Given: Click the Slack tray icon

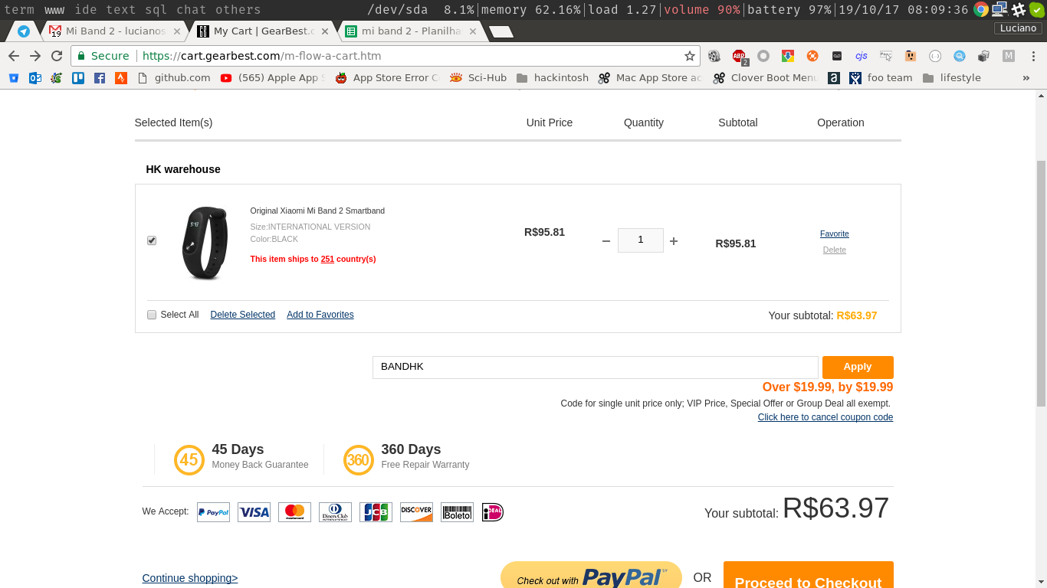Looking at the screenshot, I should pyautogui.click(x=1019, y=10).
